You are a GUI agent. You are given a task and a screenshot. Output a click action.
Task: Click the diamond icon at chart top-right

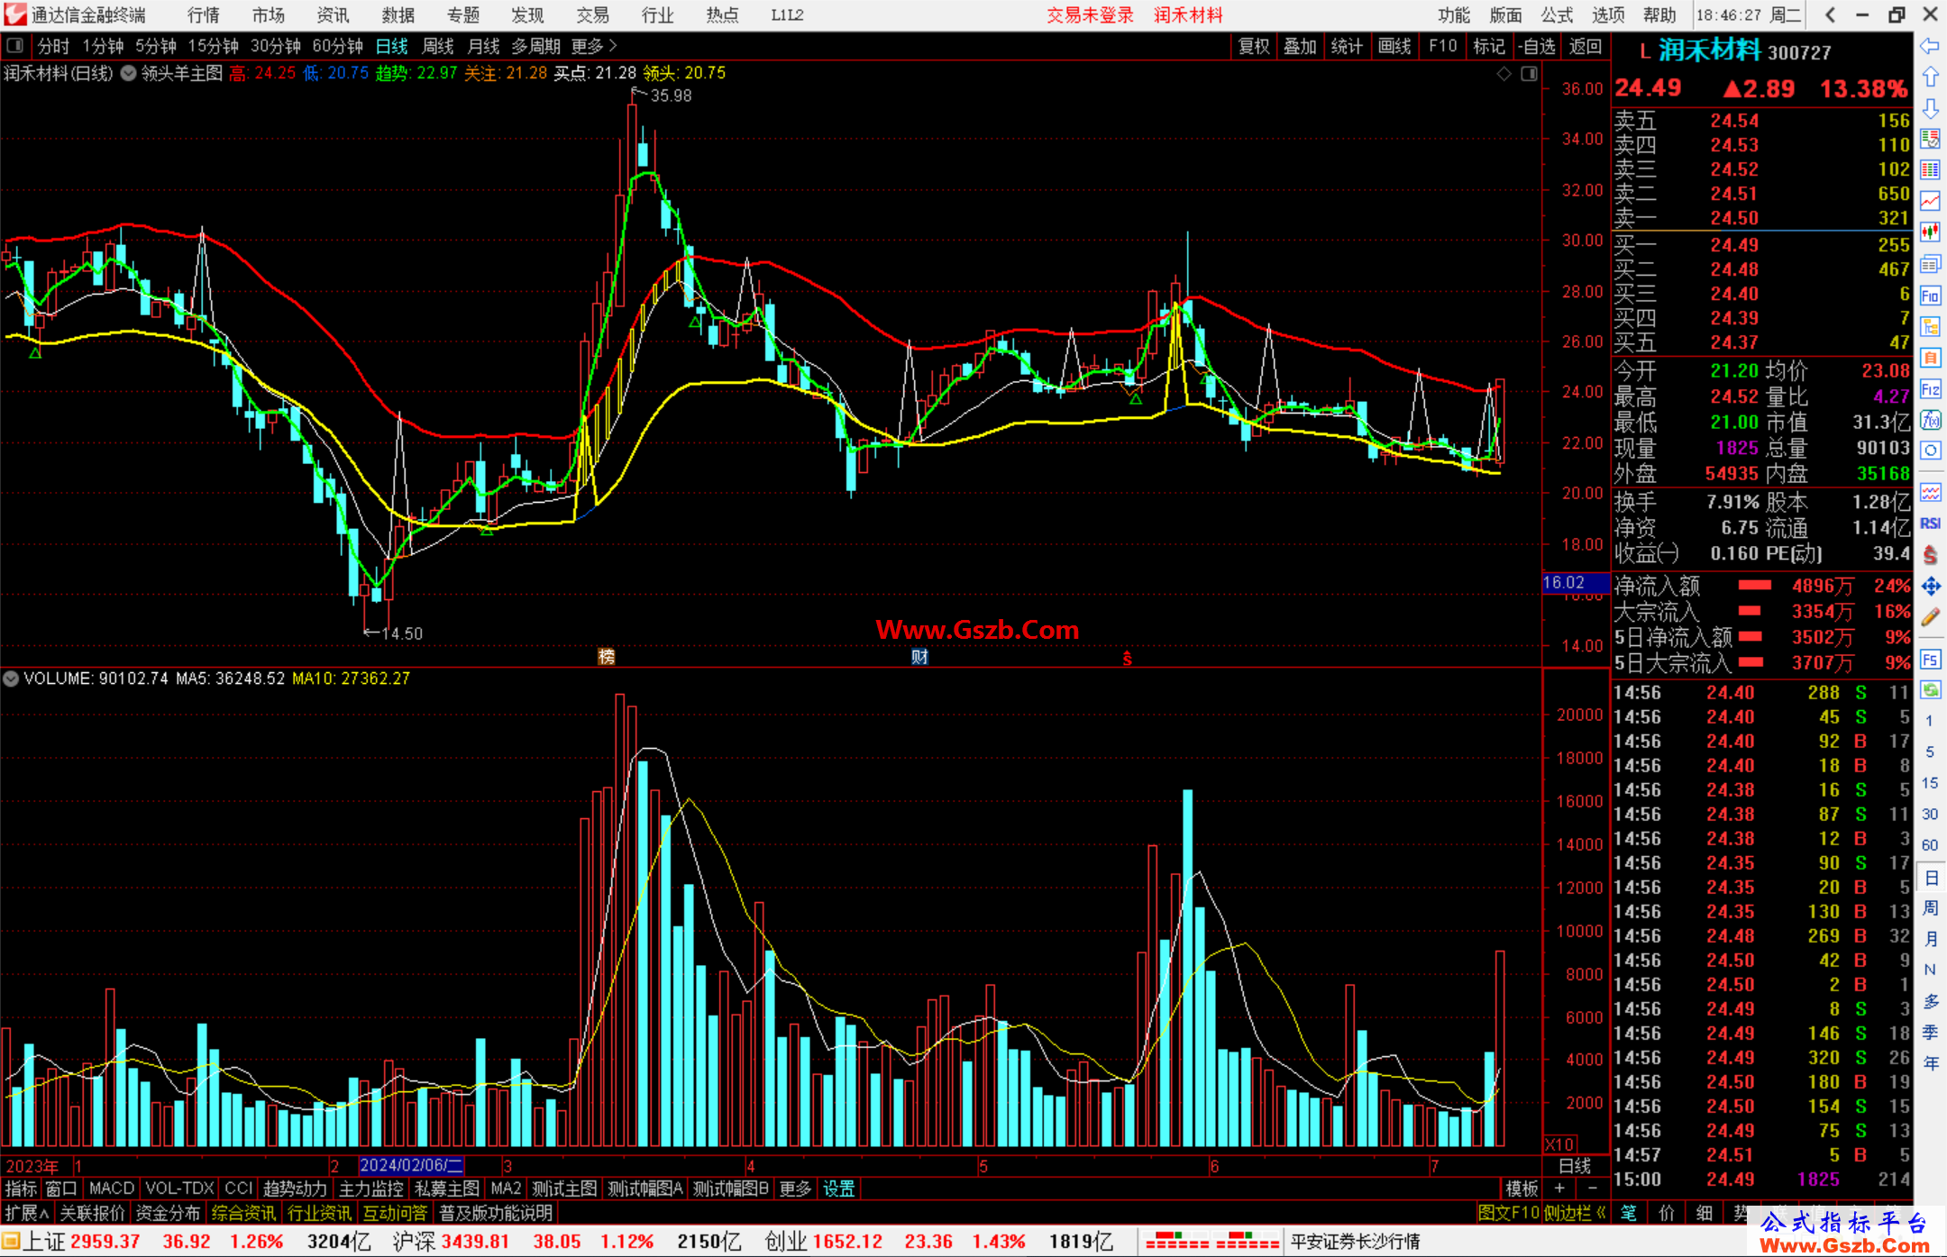(x=1504, y=74)
